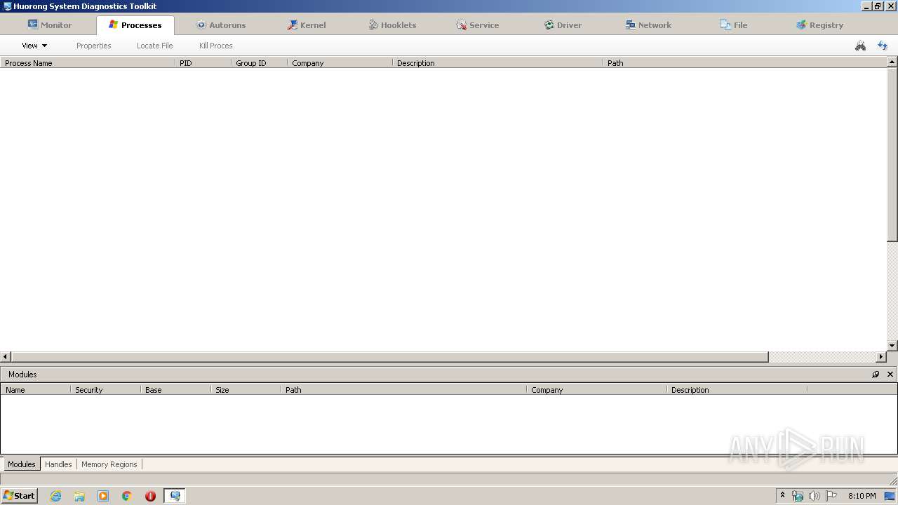Viewport: 898px width, 505px height.
Task: Sort modules by Base column
Action: pyautogui.click(x=175, y=390)
